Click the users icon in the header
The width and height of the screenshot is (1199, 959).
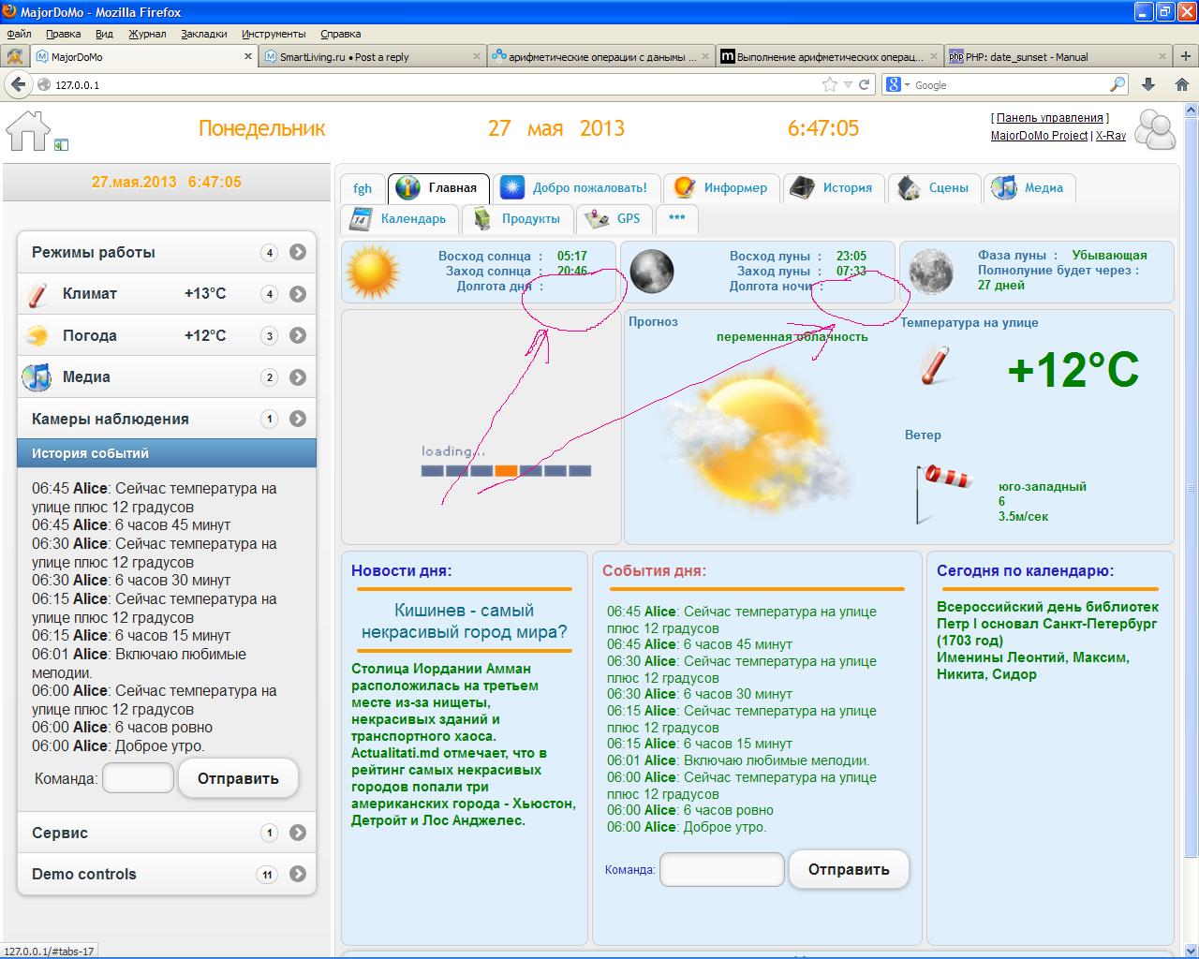[x=1154, y=129]
